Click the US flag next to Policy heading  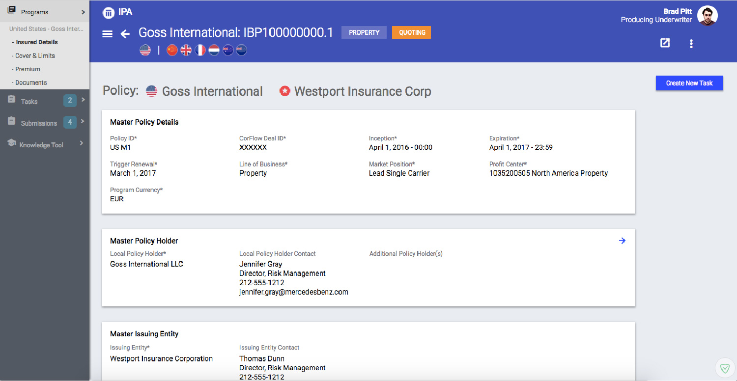click(151, 91)
